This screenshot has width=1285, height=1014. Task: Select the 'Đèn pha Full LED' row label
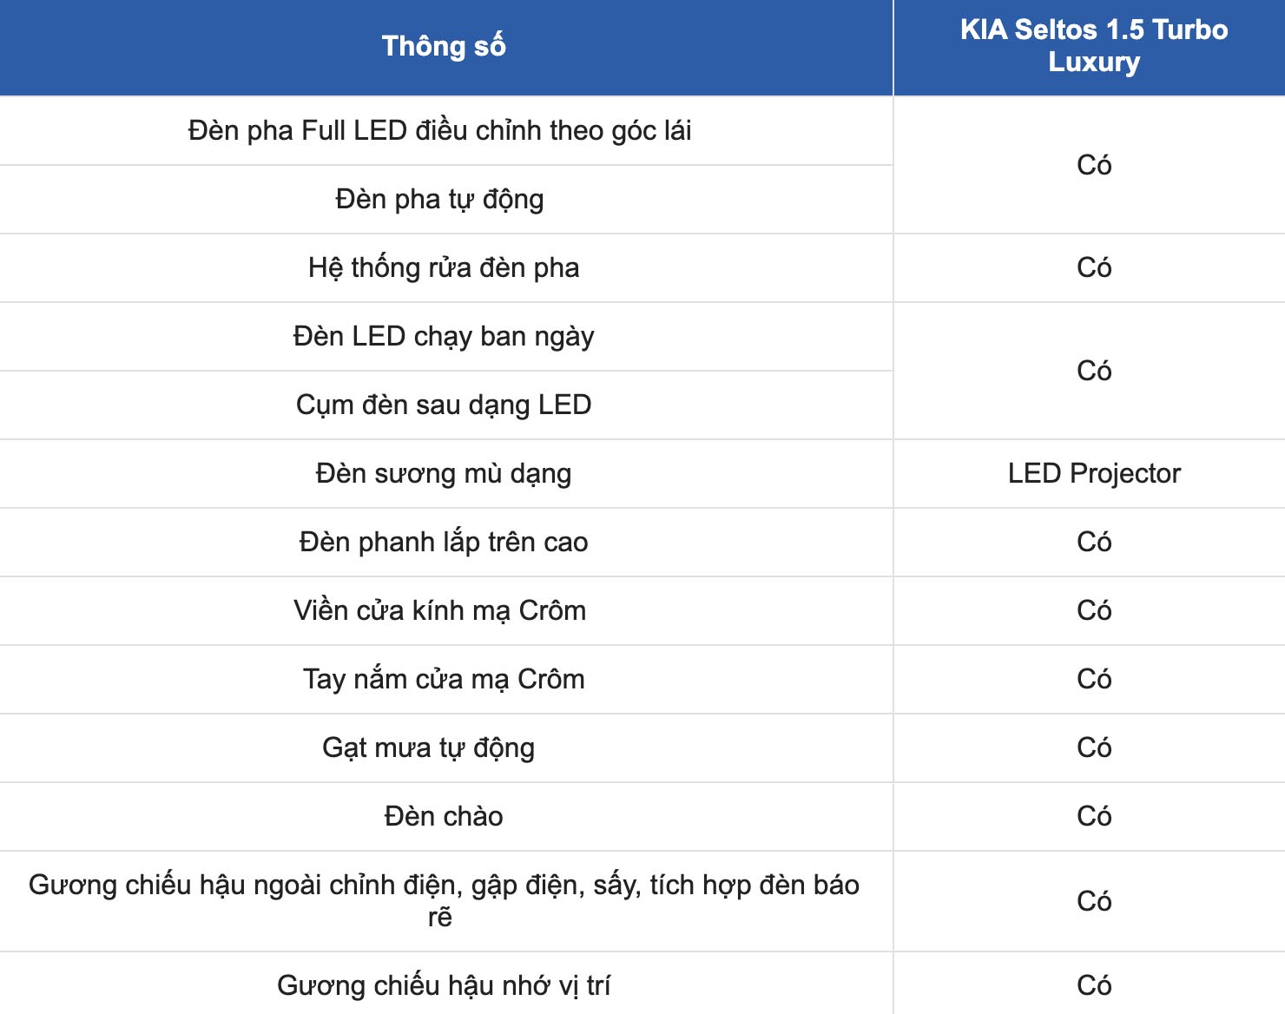(x=439, y=131)
